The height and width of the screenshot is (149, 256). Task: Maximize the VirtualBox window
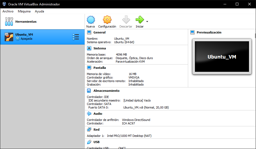click(x=237, y=4)
